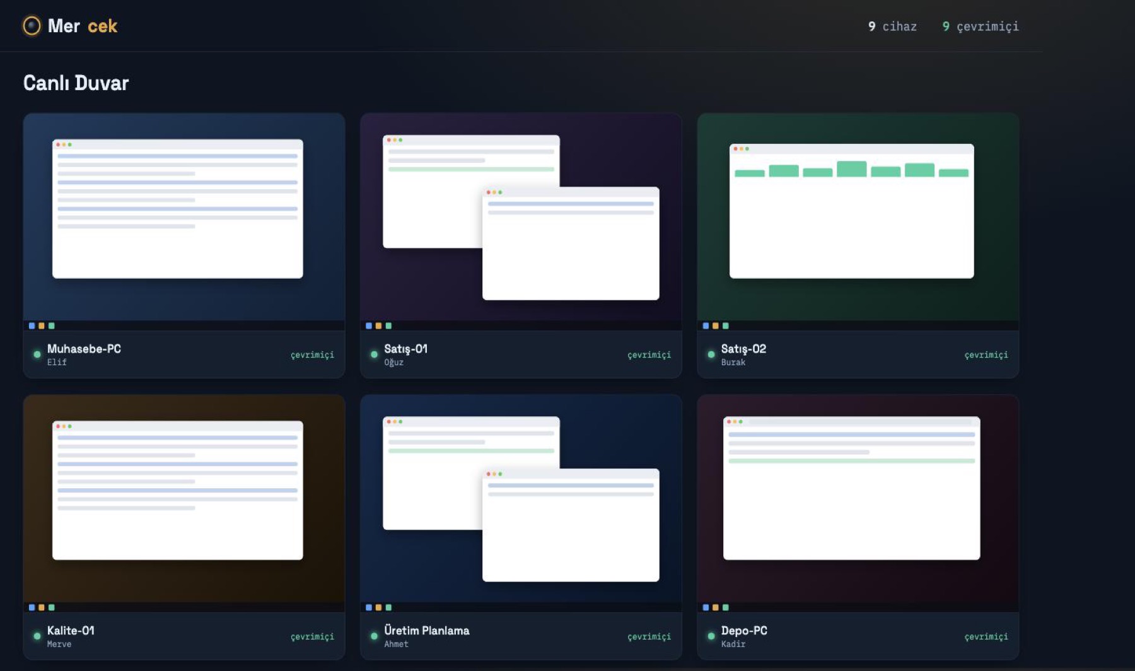
Task: Select the Kalite-01 device name
Action: [71, 631]
